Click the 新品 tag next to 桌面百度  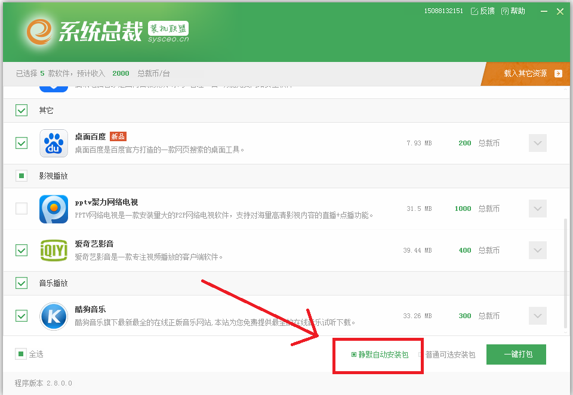point(118,136)
